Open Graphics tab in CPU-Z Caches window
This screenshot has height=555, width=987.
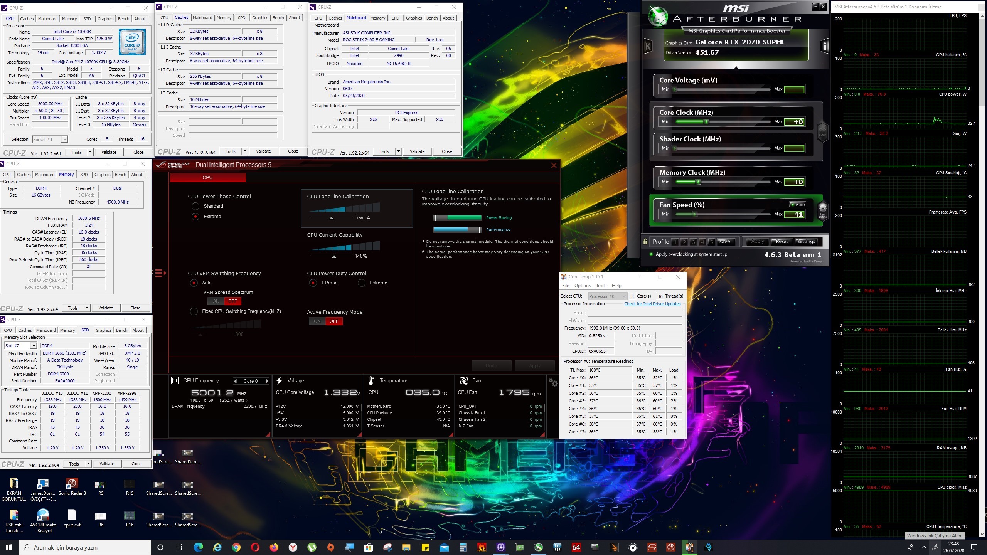pos(260,18)
